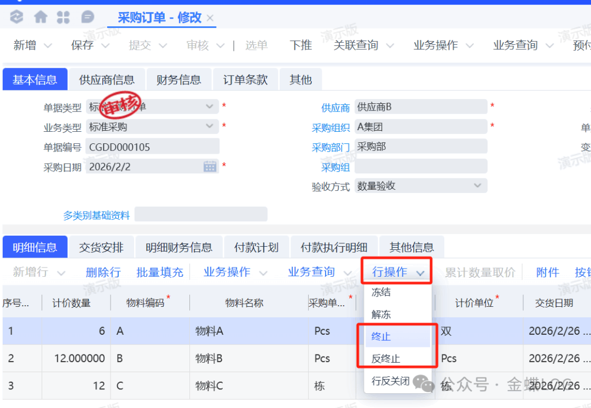591x408 pixels.
Task: Expand the 保存 arrow in the toolbar
Action: 105,46
